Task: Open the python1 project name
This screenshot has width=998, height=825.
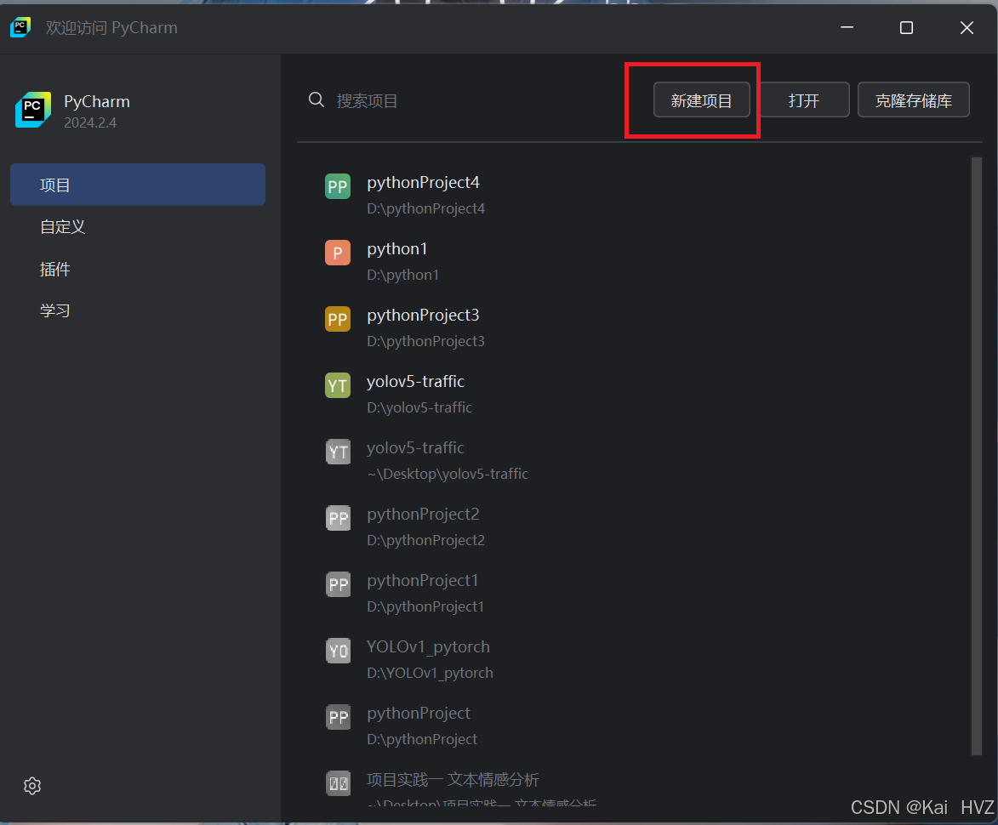Action: [x=397, y=248]
